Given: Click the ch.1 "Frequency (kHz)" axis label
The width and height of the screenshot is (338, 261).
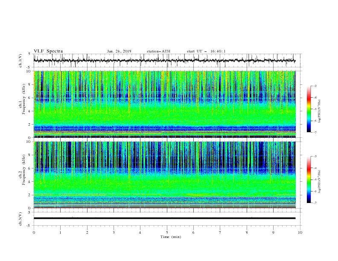Looking at the screenshot, I should pyautogui.click(x=24, y=98).
